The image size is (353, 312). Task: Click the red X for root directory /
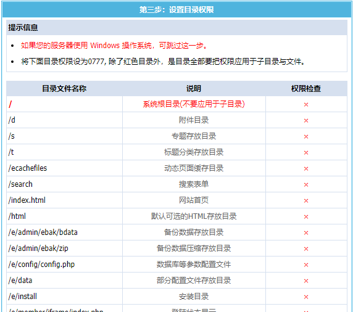(306, 105)
